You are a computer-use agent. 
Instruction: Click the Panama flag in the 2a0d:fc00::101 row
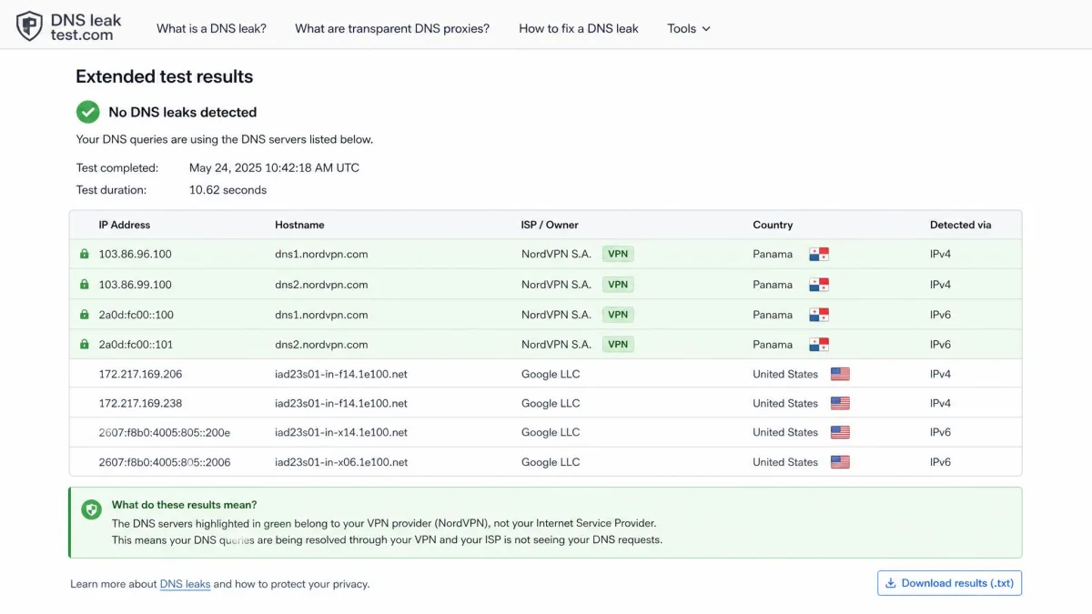pos(819,345)
